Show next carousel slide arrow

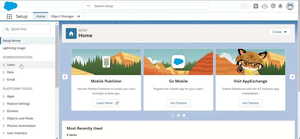pyautogui.click(x=292, y=77)
